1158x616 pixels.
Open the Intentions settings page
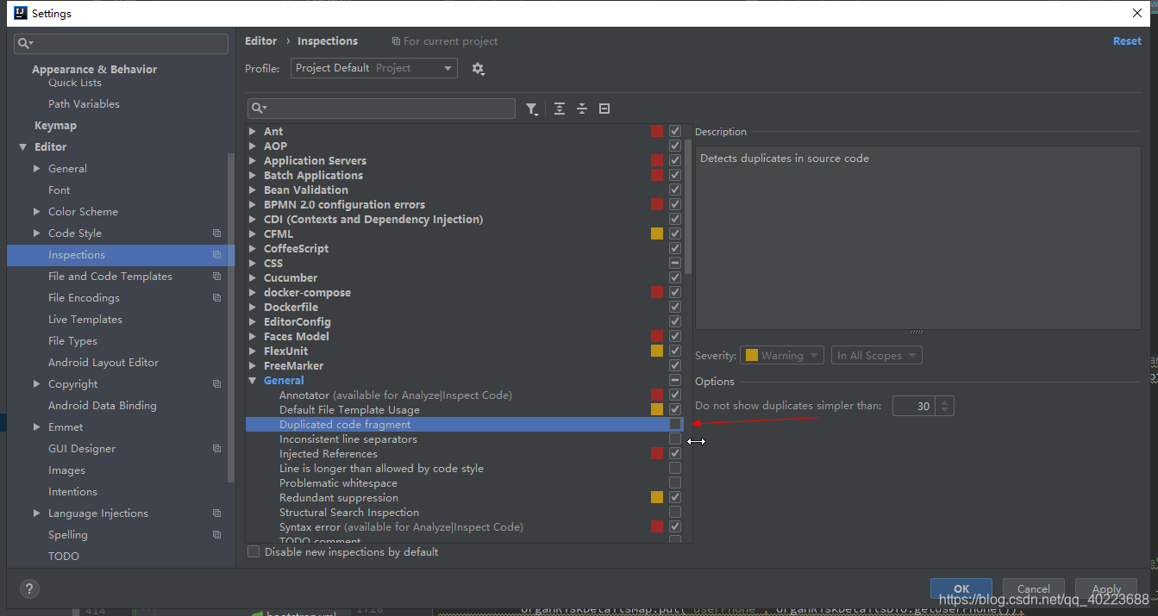(x=72, y=492)
